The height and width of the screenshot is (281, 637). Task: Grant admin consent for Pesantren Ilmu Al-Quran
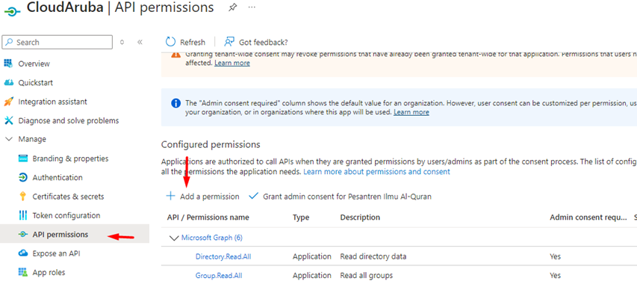(341, 197)
